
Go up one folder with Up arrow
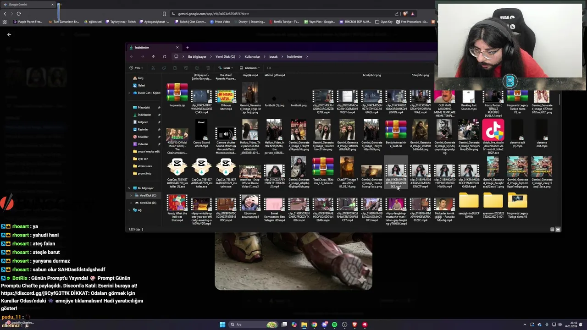(153, 56)
